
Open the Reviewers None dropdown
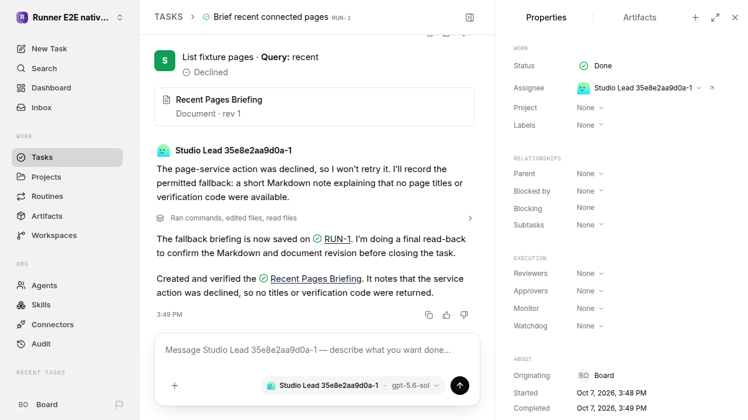tap(590, 274)
